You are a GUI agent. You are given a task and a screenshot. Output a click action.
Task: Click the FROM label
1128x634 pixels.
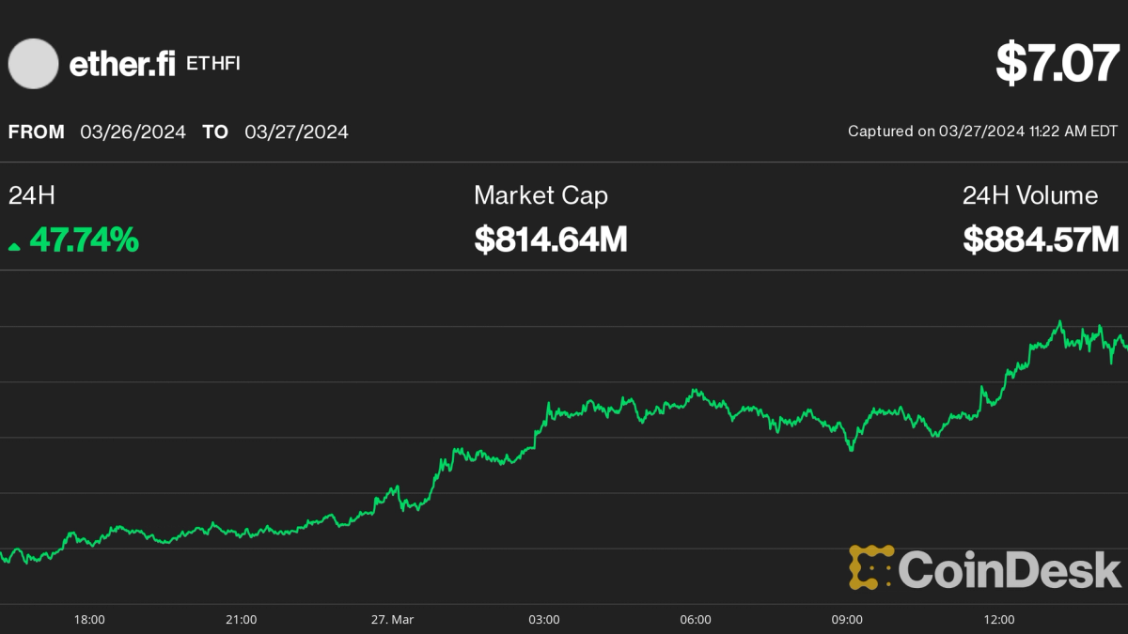click(x=37, y=131)
